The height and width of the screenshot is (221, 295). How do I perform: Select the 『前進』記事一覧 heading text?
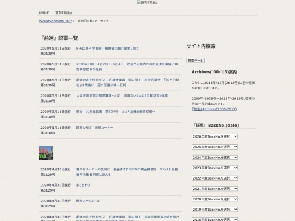point(59,38)
